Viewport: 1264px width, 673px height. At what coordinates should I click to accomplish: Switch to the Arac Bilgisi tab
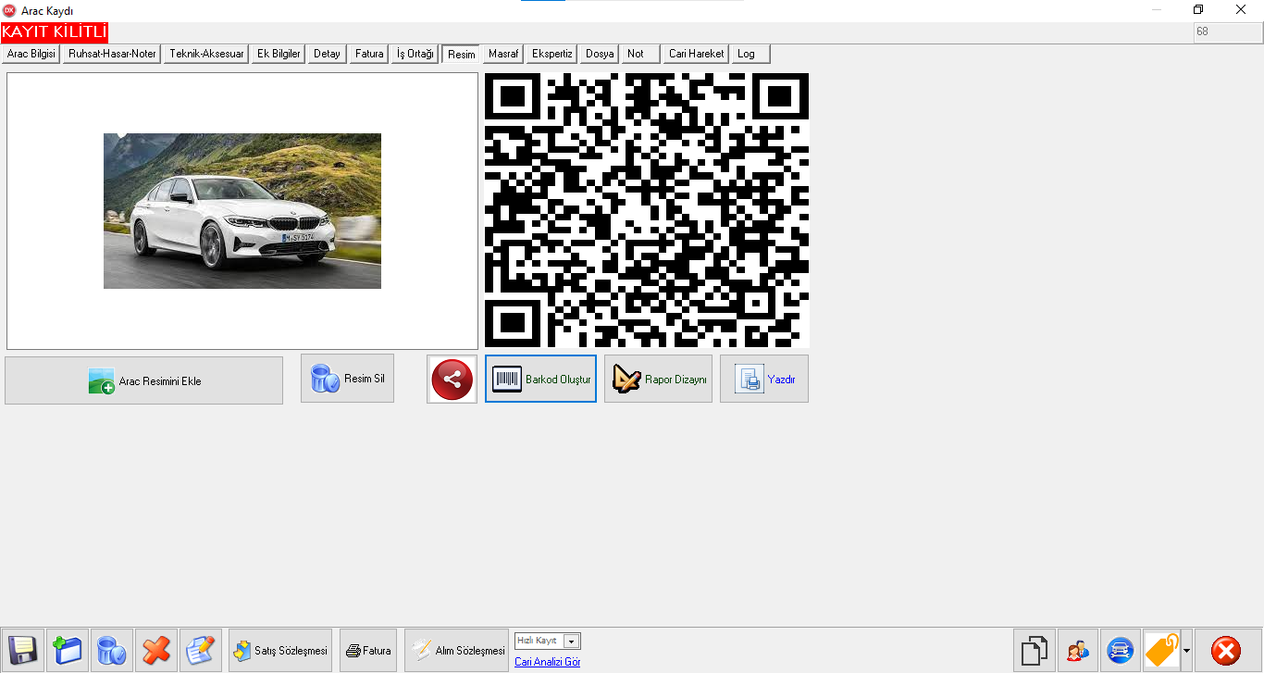coord(31,54)
